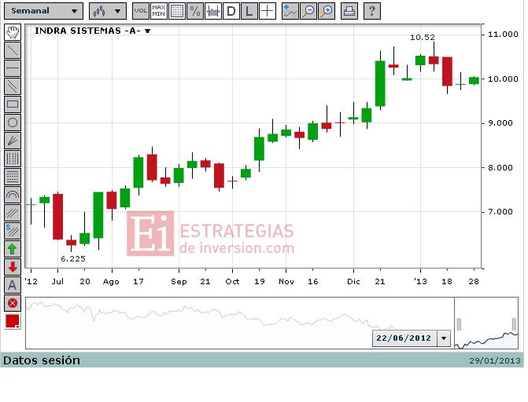Click the Nov date axis label
The width and height of the screenshot is (528, 402).
coord(286,281)
